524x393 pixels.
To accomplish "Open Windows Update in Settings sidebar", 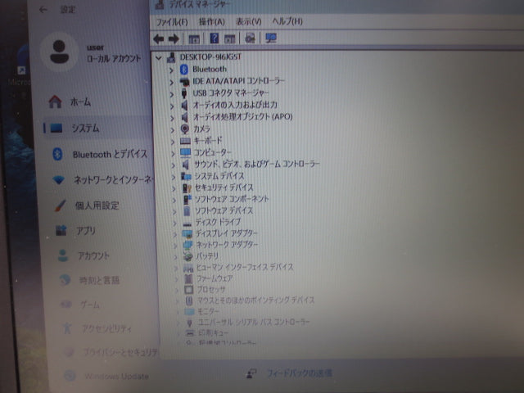I will 107,377.
